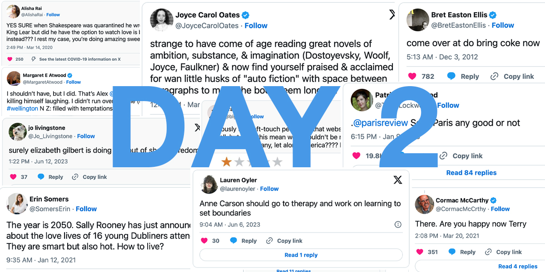Image resolution: width=545 pixels, height=272 pixels.
Task: Click the #wellington hashtag in Atwood tweet
Action: tap(23, 109)
